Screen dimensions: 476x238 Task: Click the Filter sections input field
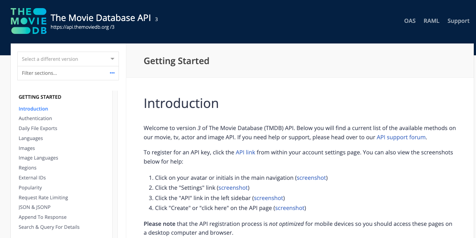pyautogui.click(x=68, y=73)
